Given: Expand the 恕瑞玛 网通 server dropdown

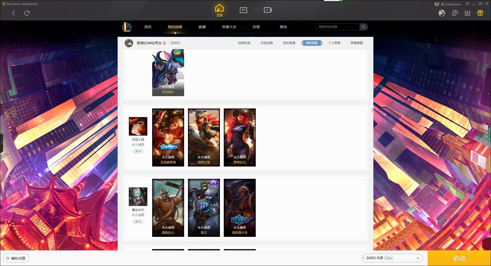Looking at the screenshot, I should (x=392, y=258).
